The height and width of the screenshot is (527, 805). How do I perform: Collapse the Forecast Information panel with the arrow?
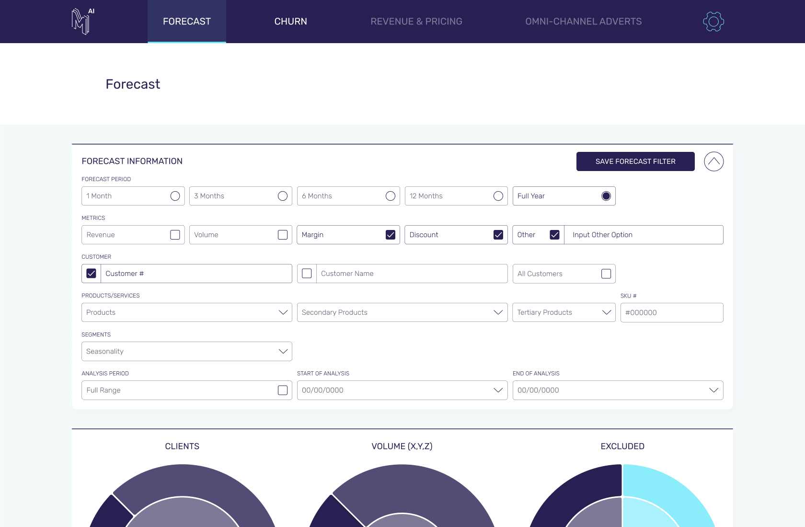pos(714,161)
